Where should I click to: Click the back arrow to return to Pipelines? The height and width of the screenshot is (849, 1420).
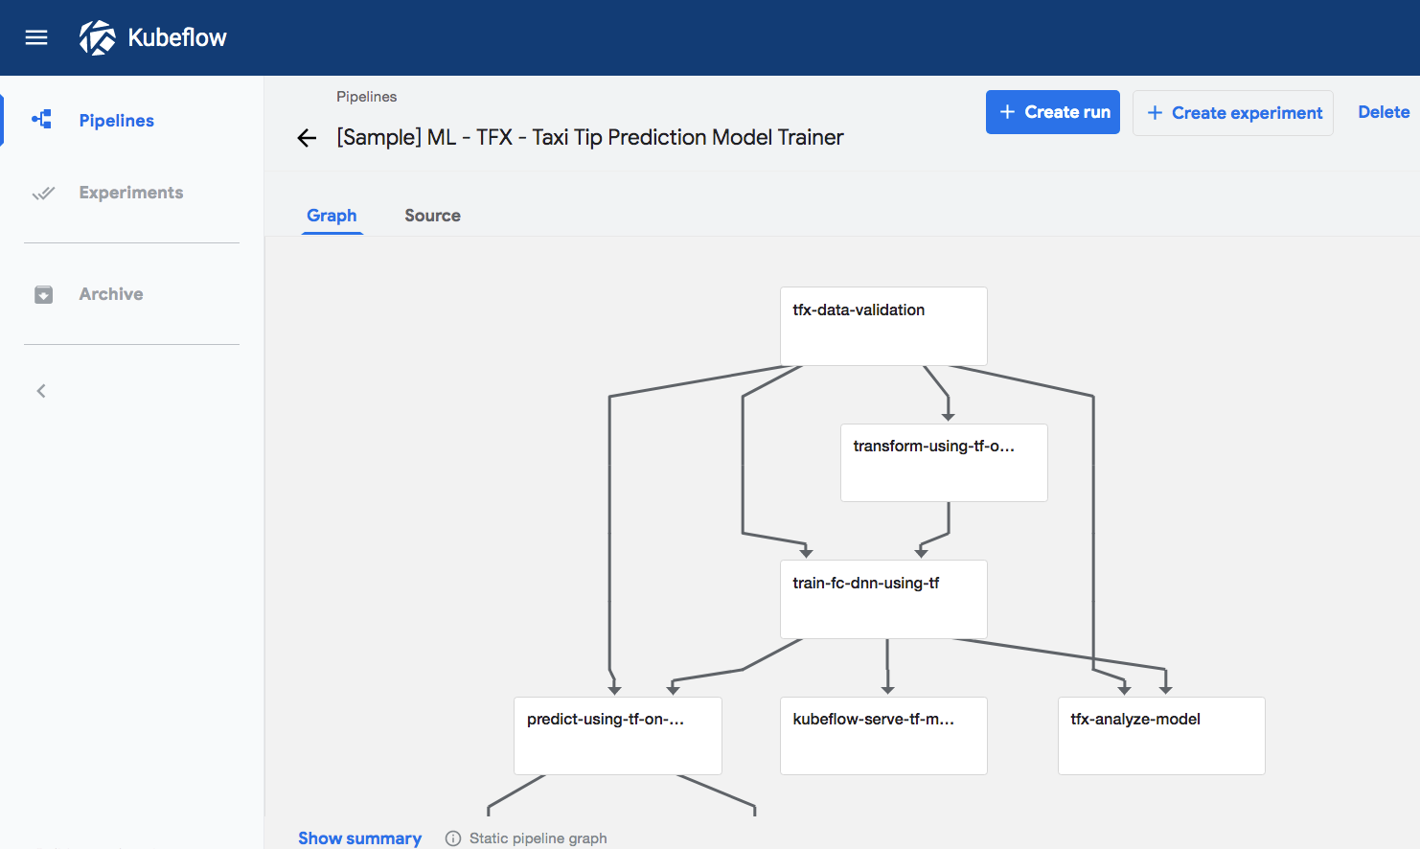pyautogui.click(x=306, y=137)
